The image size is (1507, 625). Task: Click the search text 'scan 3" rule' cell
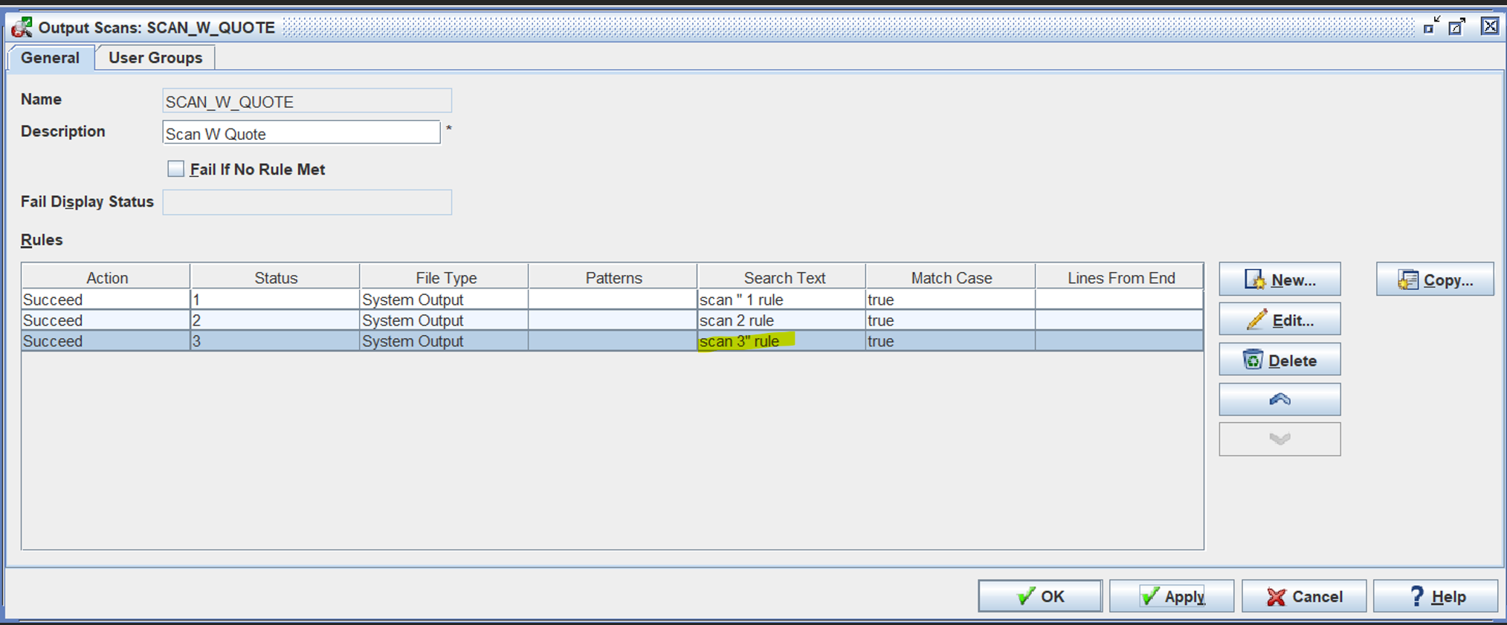(782, 341)
